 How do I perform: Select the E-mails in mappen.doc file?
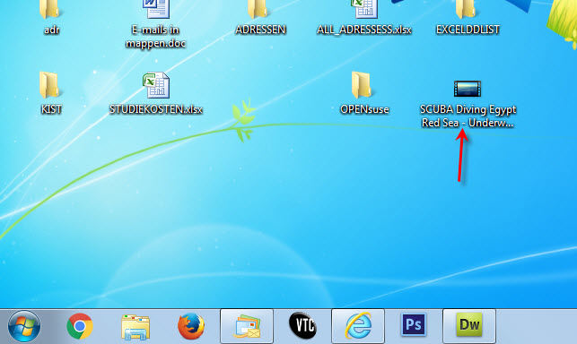(155, 9)
